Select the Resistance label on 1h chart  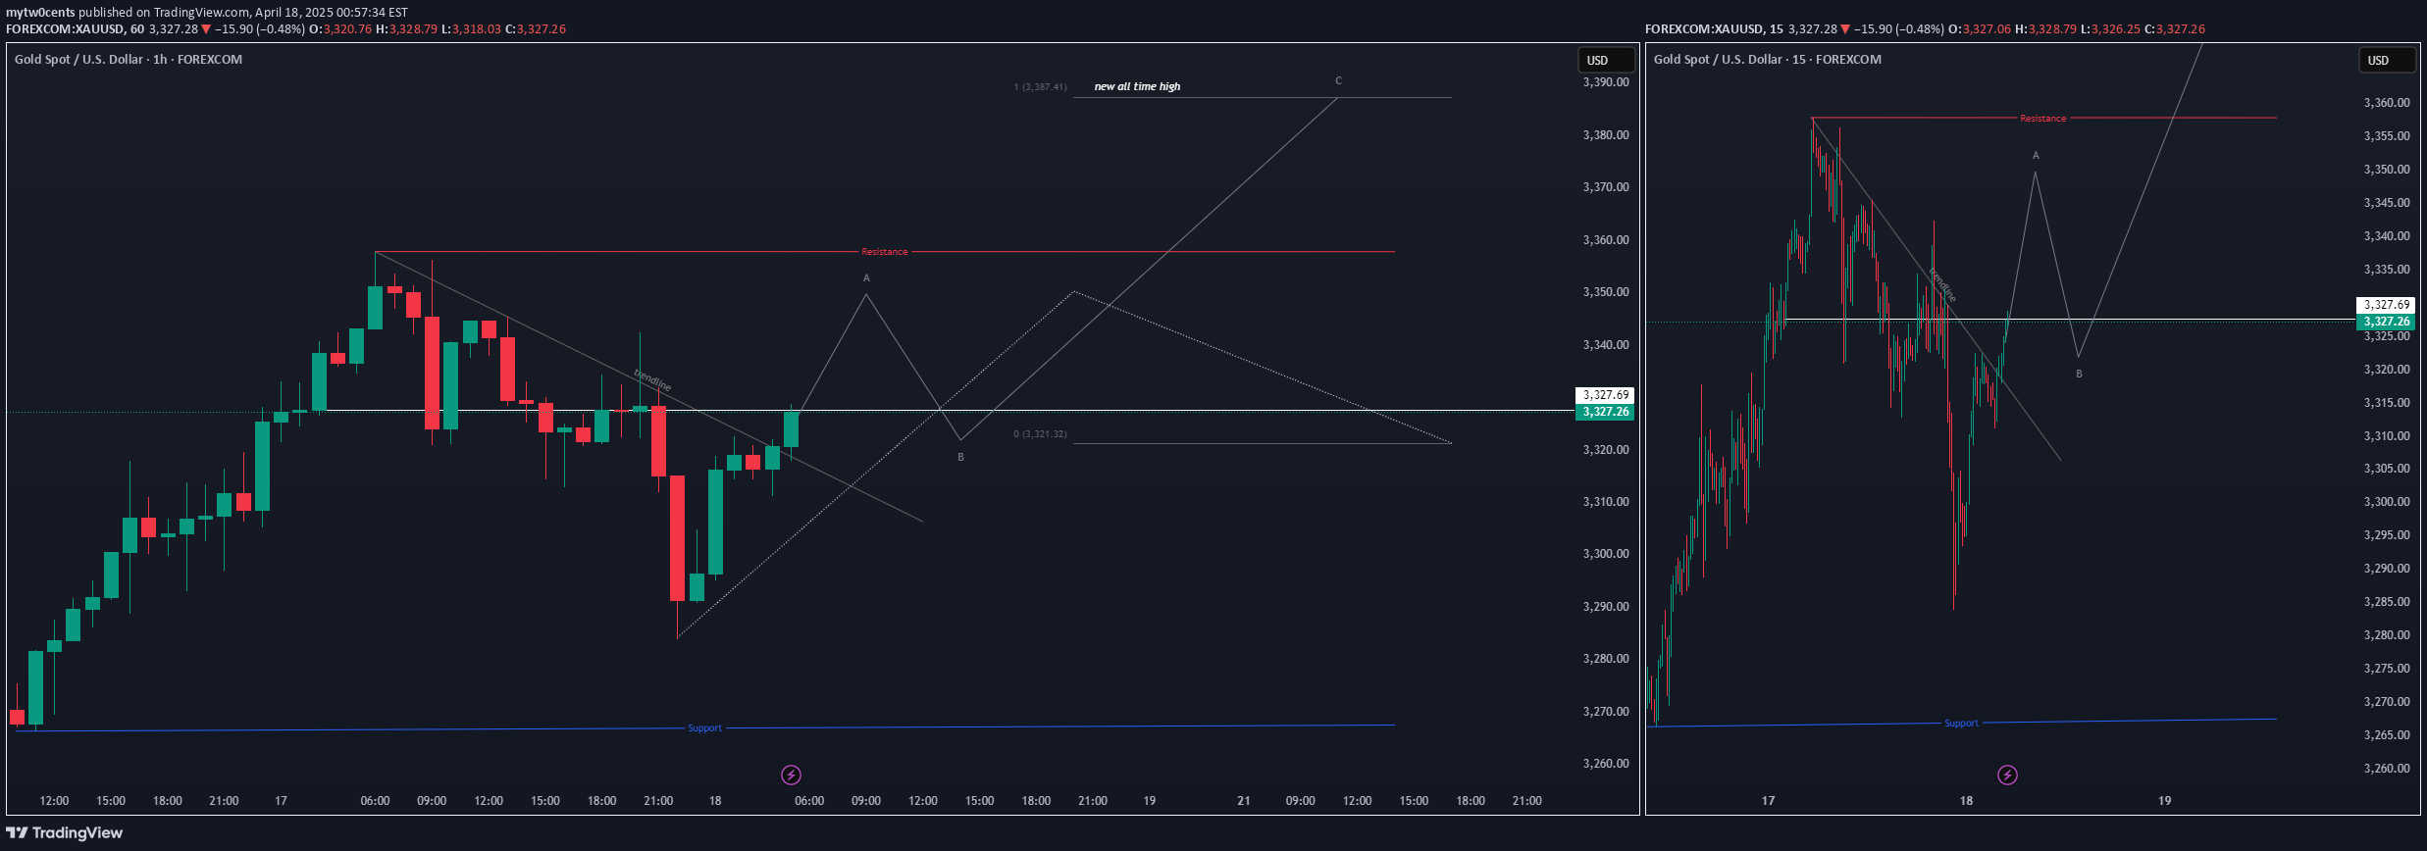884,252
